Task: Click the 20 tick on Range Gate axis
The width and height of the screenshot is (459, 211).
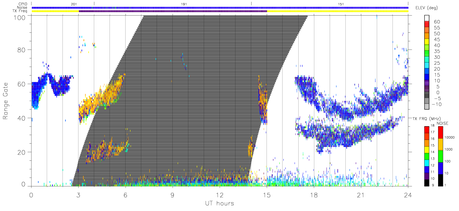Action: tap(21, 152)
